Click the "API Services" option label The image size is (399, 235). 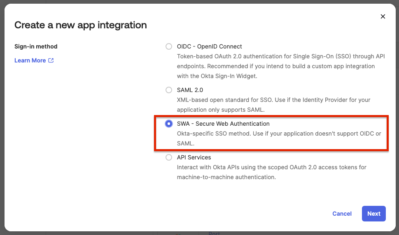(194, 157)
